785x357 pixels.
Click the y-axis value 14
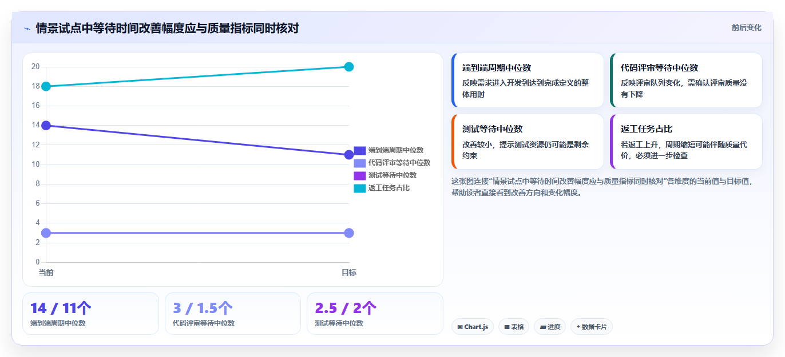coord(35,125)
